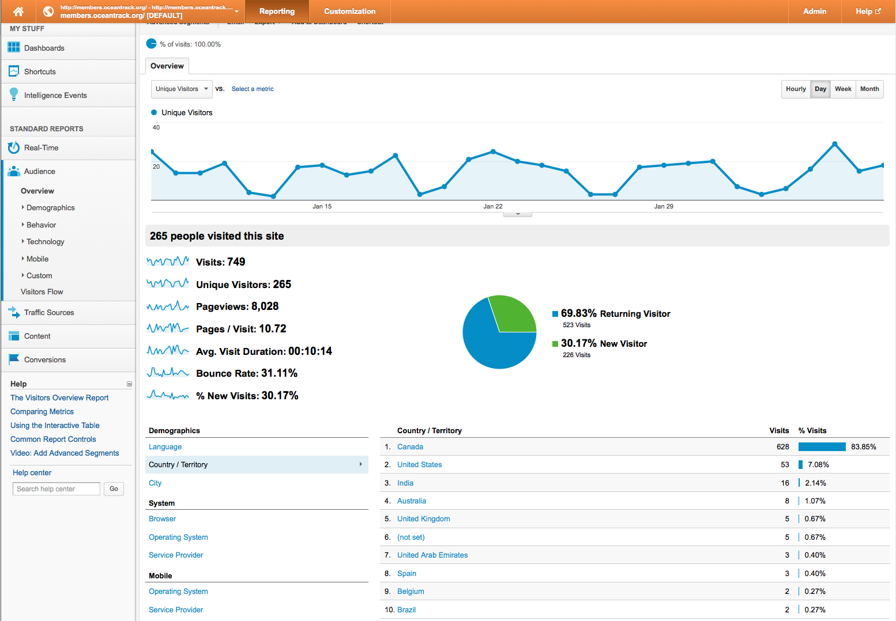Viewport: 896px width, 621px height.
Task: Click the Conversions flag icon
Action: [x=14, y=359]
